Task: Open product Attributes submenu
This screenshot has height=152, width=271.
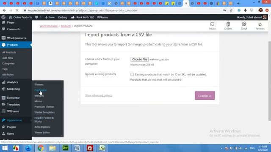Action: [8, 74]
